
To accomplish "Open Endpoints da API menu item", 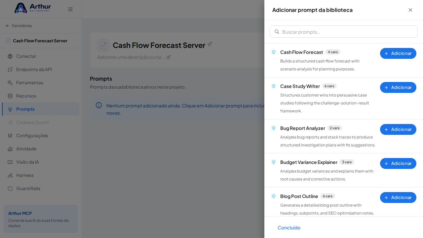I will [41, 69].
